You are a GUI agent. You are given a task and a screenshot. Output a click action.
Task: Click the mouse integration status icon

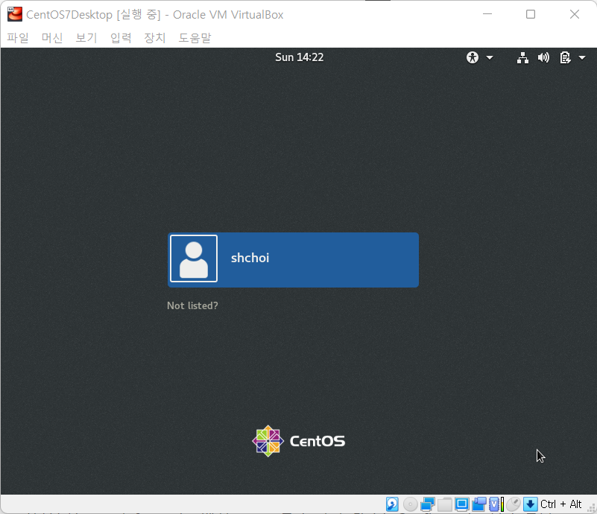pyautogui.click(x=514, y=504)
